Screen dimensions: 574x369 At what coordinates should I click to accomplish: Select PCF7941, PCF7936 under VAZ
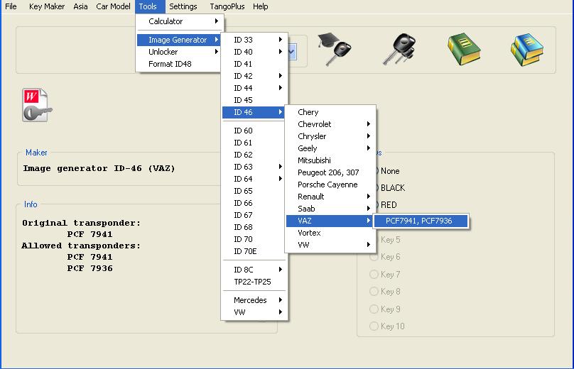point(421,221)
